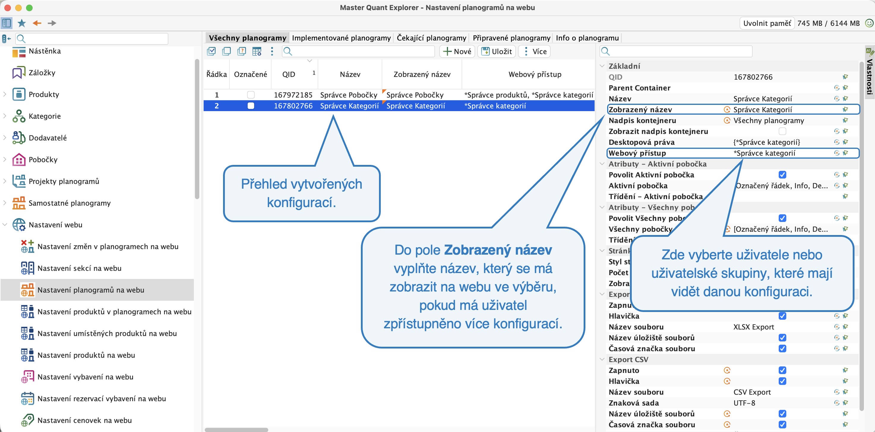Image resolution: width=875 pixels, height=432 pixels.
Task: Toggle the sidebar panel icon
Action: pos(7,23)
